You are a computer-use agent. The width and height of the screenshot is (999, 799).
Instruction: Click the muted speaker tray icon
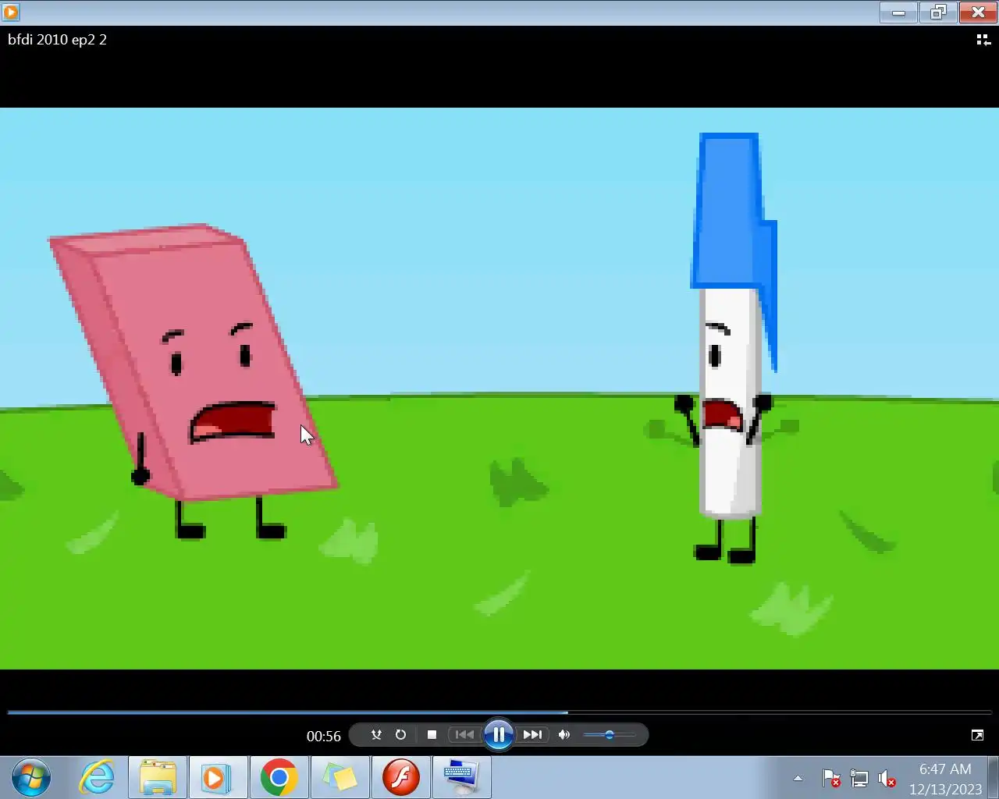pyautogui.click(x=887, y=778)
